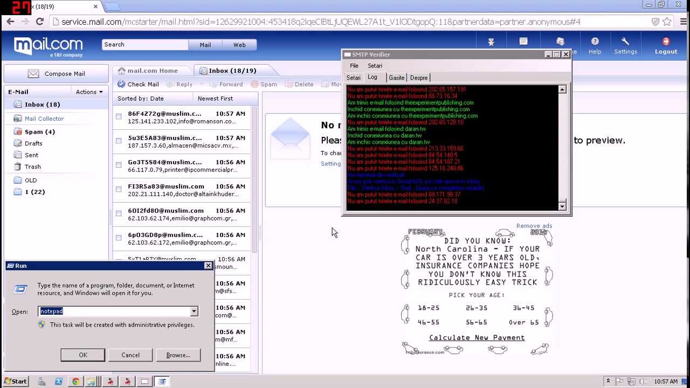This screenshot has height=388, width=690.
Task: Open SMTP Verifier Setari menu
Action: [375, 66]
